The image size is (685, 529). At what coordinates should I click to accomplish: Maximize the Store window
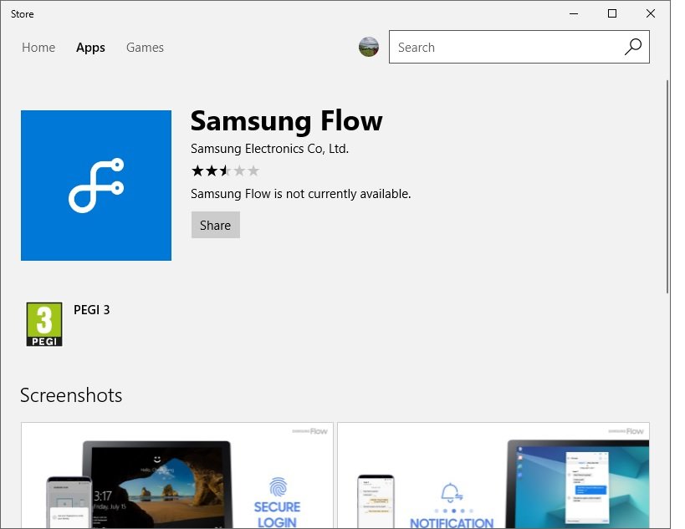point(612,13)
